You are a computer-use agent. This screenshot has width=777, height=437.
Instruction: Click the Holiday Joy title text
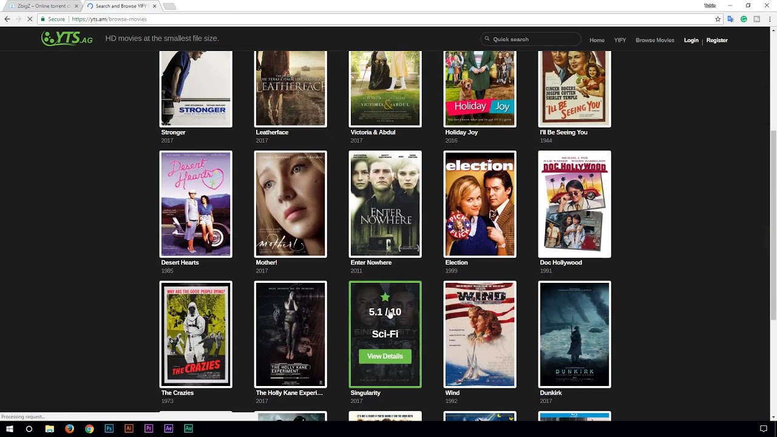(x=461, y=132)
